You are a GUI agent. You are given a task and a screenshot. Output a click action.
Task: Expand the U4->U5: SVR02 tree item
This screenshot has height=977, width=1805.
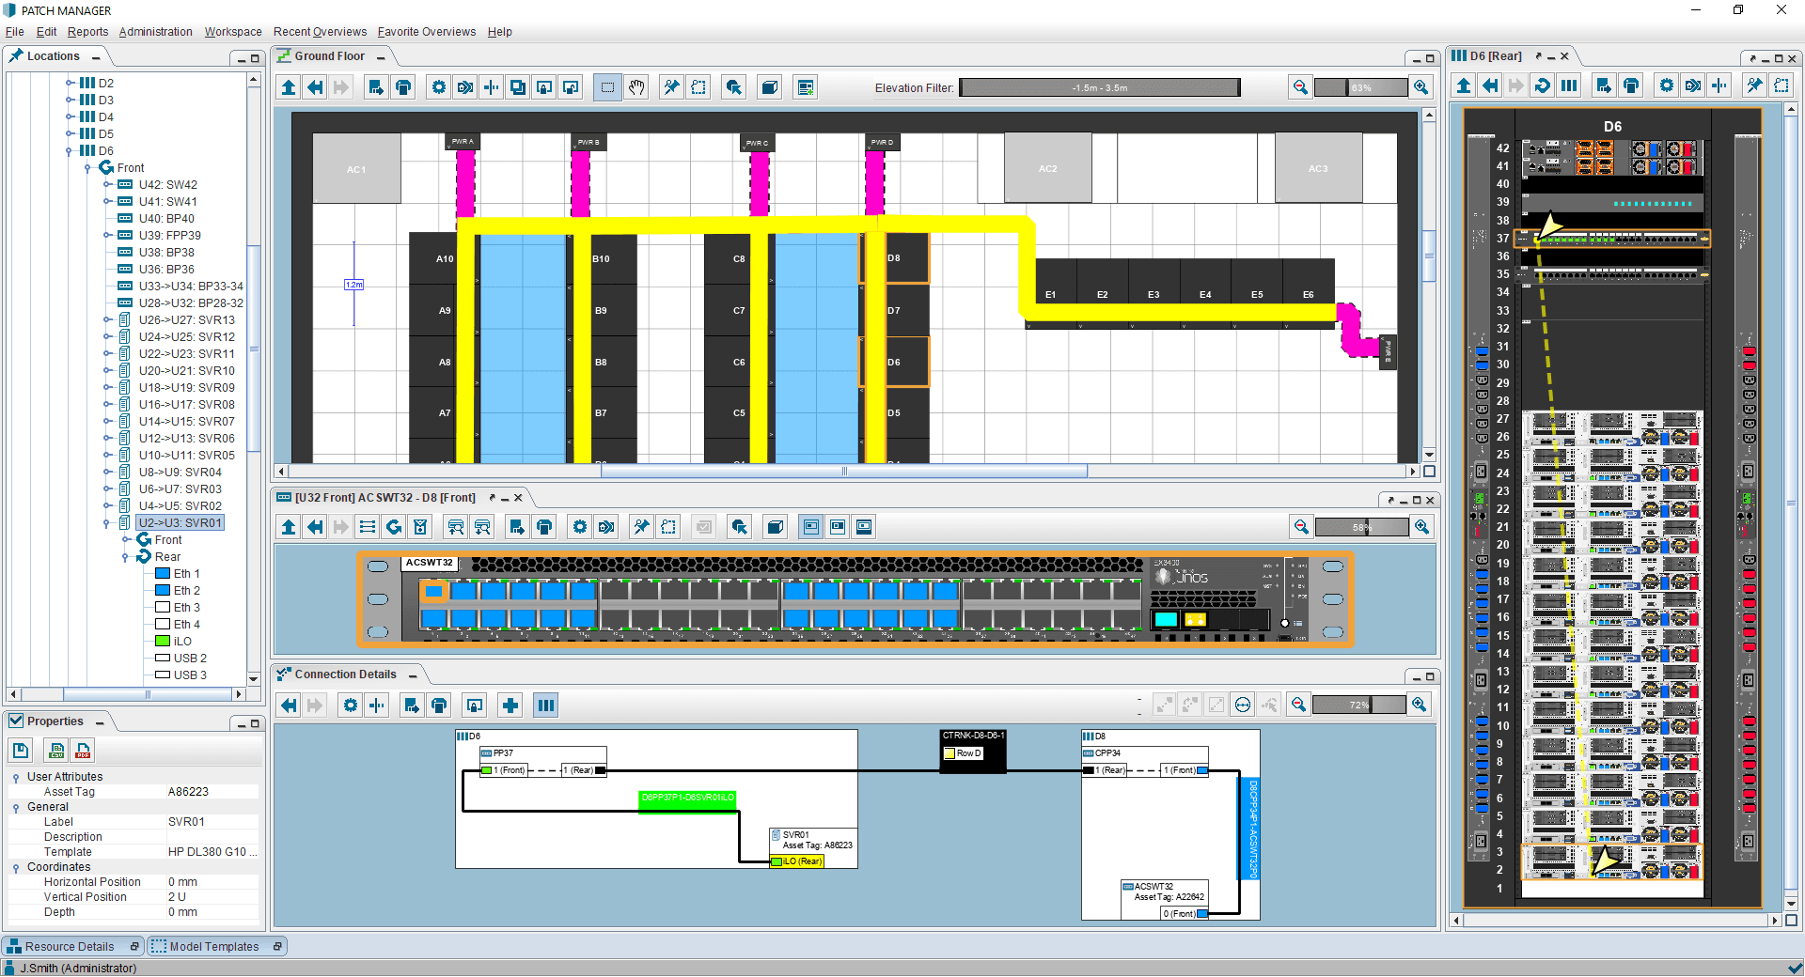pyautogui.click(x=108, y=505)
